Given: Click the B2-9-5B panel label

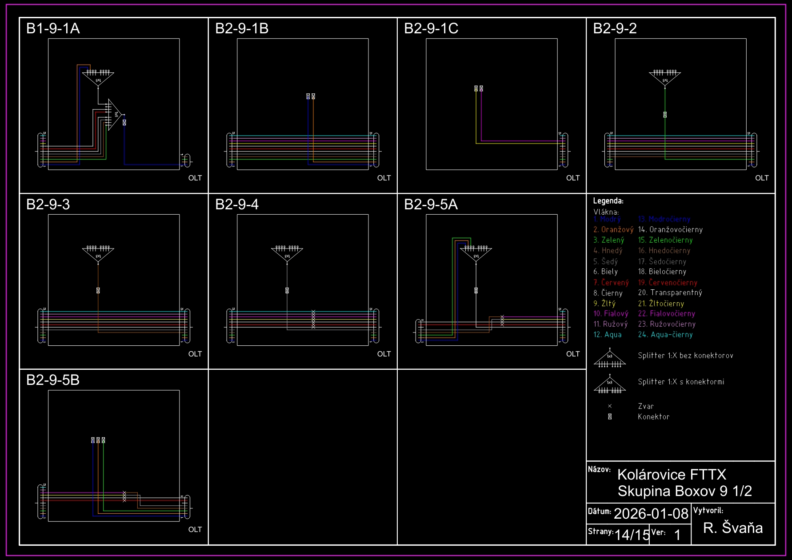Looking at the screenshot, I should [x=52, y=380].
